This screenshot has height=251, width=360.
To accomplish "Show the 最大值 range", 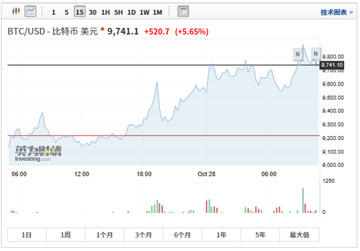I will click(300, 235).
